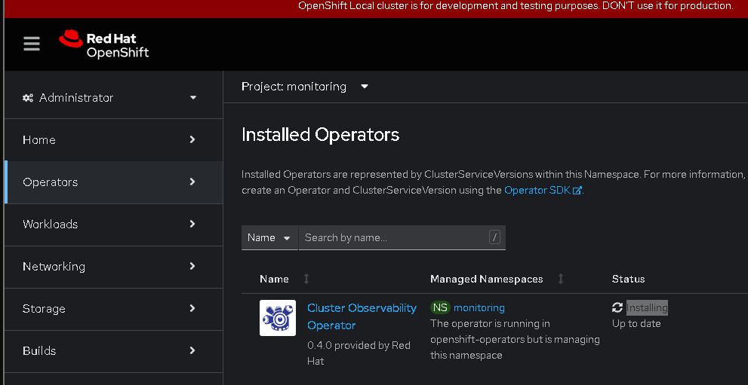Screen dimensions: 748x385
Task: Expand the Builds navigation section
Action: 113,351
